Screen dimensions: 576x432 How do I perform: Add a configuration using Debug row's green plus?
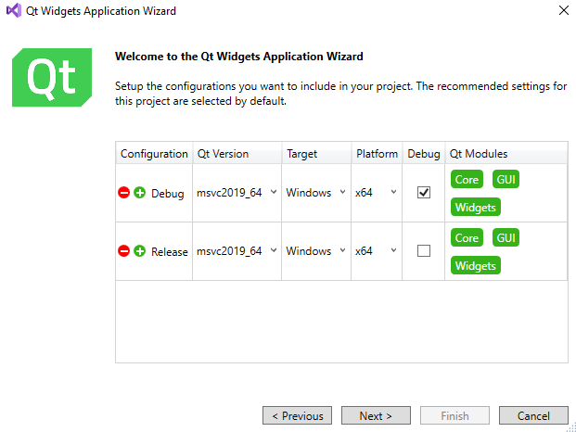139,192
